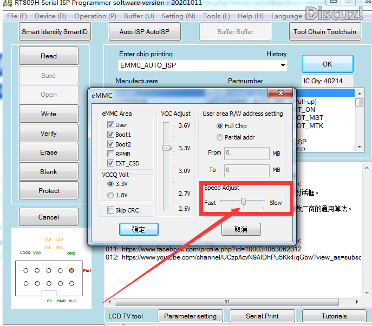372x326 pixels.
Task: Uncheck the EXT_CSD checkbox
Action: point(111,163)
